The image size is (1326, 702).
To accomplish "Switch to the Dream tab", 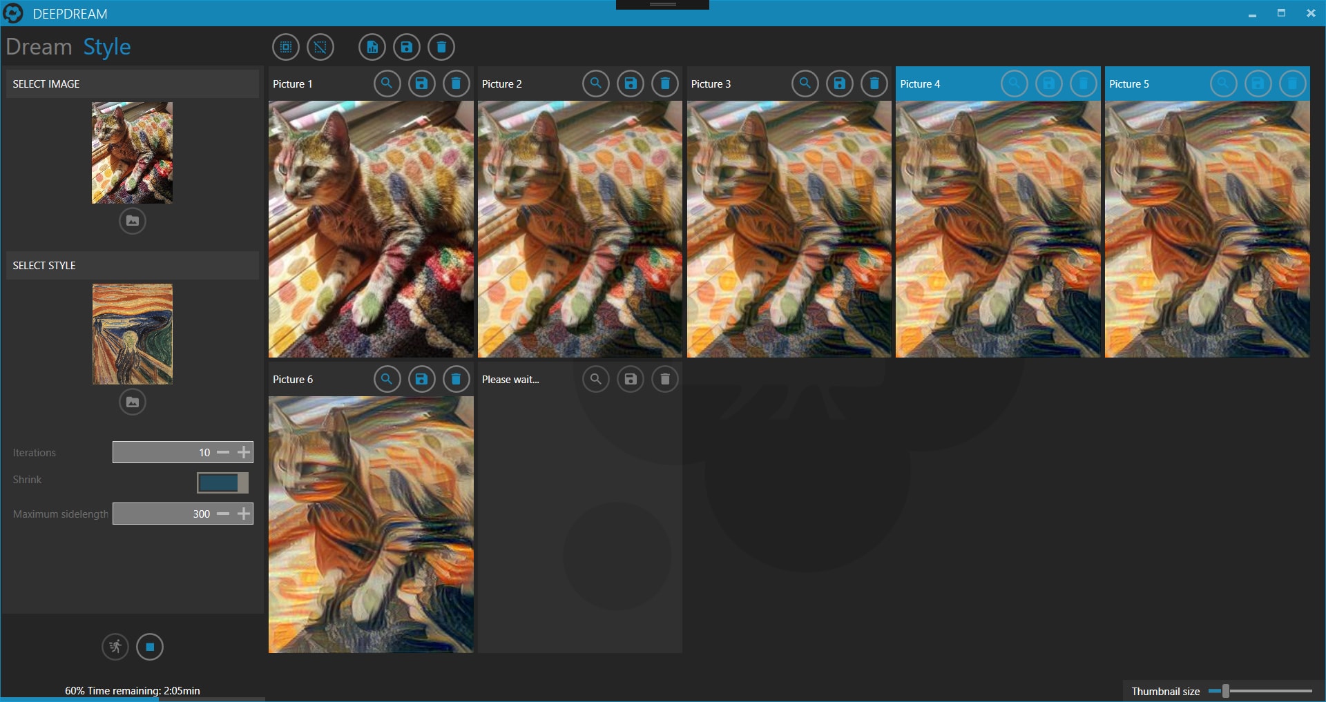I will (x=39, y=47).
